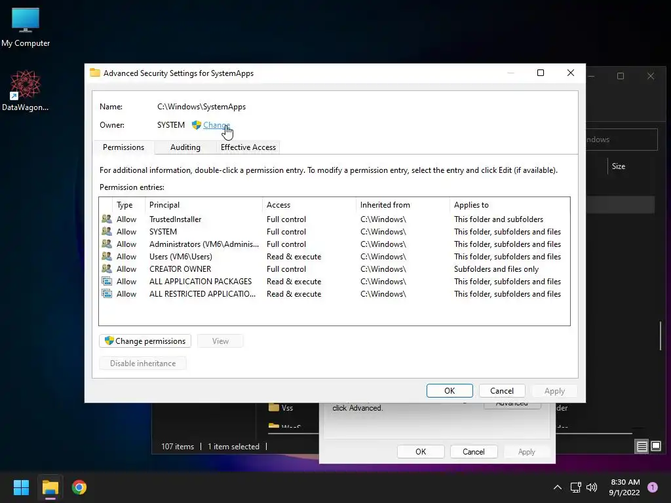Click Apply in Advanced Security Settings

(554, 391)
